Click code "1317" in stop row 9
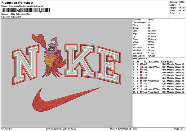The width and height of the screenshot is (186, 131). pos(164,86)
